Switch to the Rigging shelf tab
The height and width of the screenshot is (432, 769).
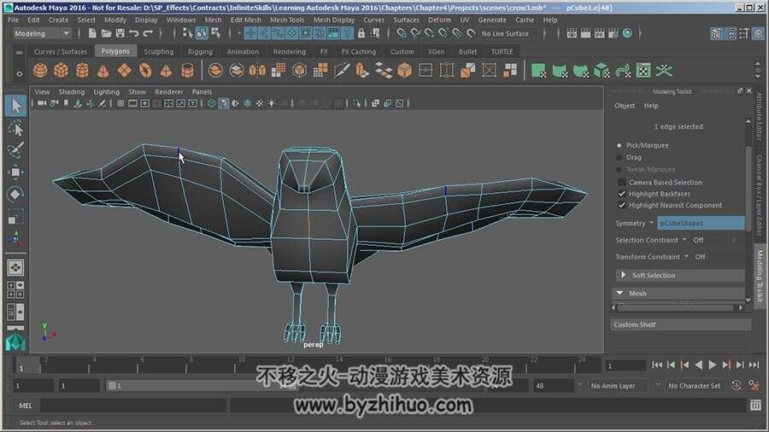[200, 51]
